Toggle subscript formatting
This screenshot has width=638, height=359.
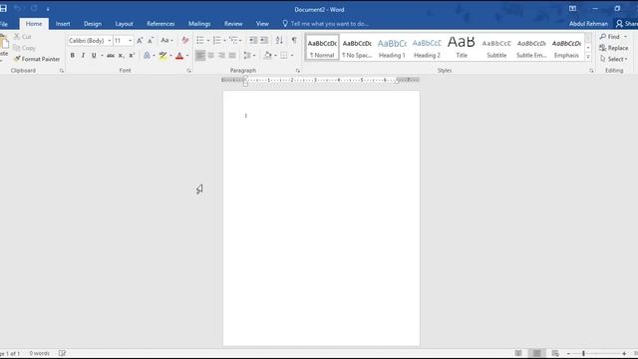(121, 56)
